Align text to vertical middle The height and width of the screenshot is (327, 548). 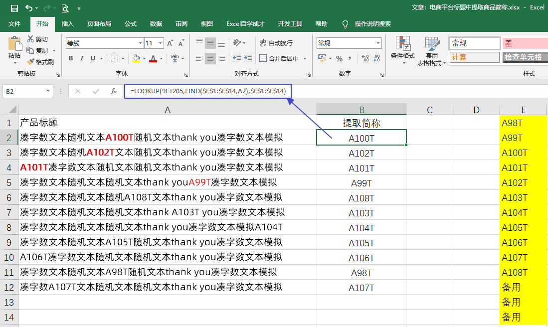[210, 43]
